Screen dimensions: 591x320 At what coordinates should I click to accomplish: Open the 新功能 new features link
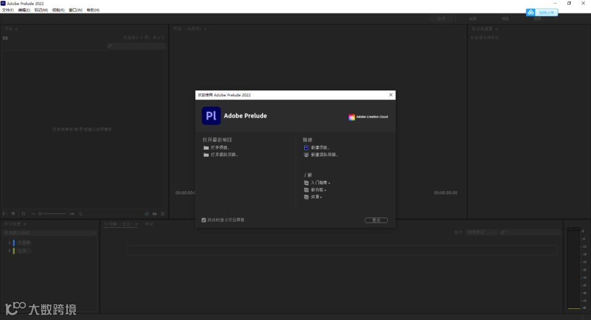(318, 190)
